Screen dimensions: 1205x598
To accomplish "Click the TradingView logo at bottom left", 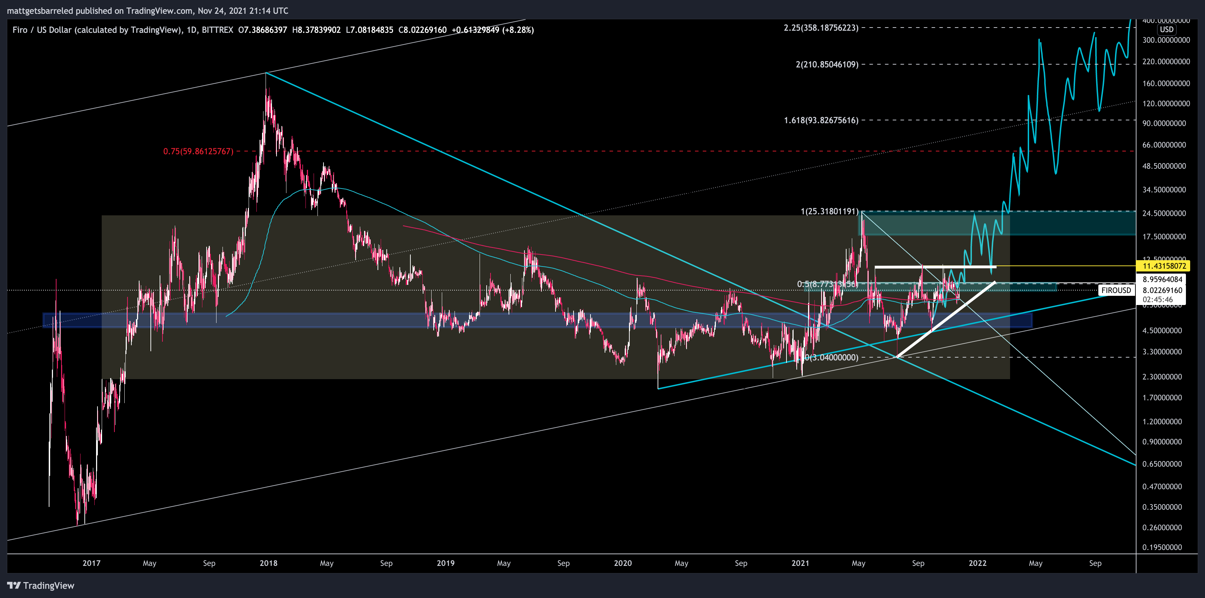I will click(41, 585).
